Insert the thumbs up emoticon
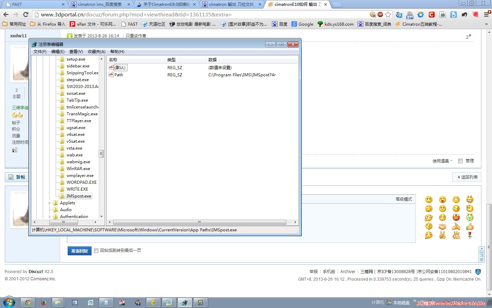 click(470, 226)
